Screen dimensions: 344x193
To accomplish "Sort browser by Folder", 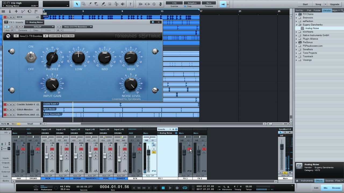I will pos(317,10).
